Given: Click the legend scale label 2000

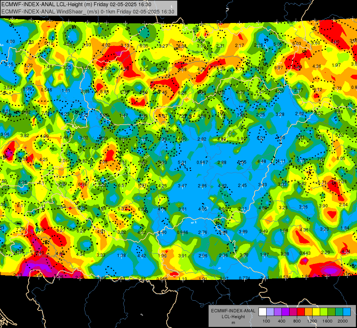Looking at the screenshot, I should pyautogui.click(x=343, y=321).
